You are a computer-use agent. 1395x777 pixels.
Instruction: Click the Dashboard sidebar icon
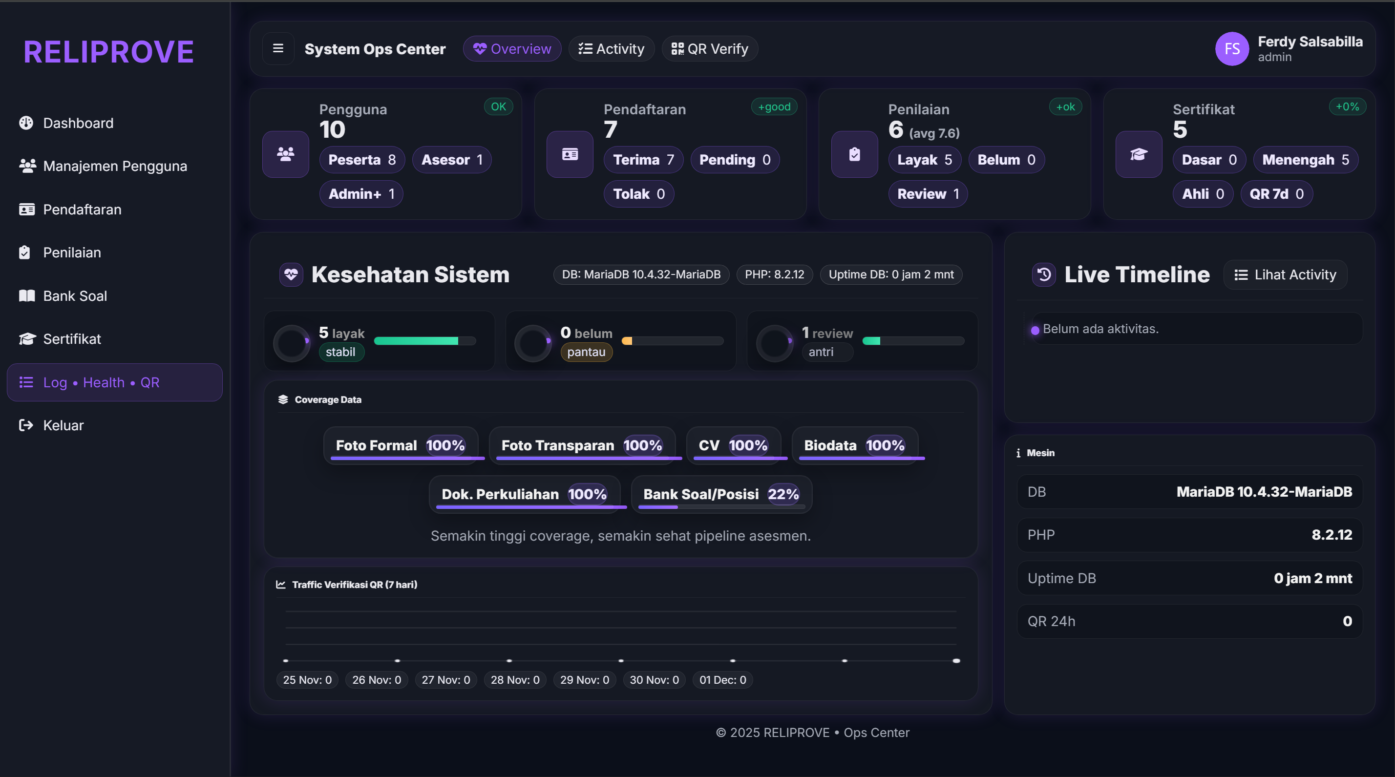coord(26,123)
